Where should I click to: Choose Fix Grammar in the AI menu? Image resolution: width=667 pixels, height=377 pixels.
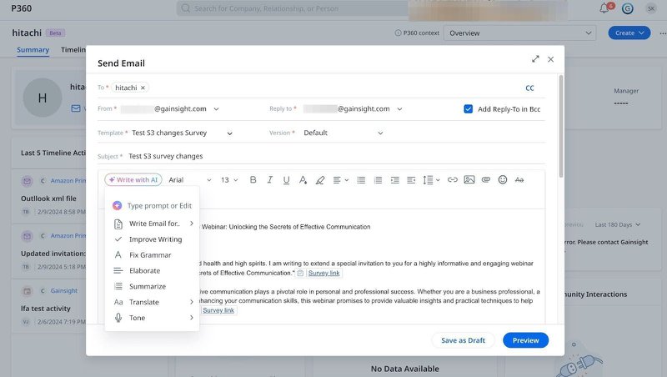pyautogui.click(x=150, y=255)
